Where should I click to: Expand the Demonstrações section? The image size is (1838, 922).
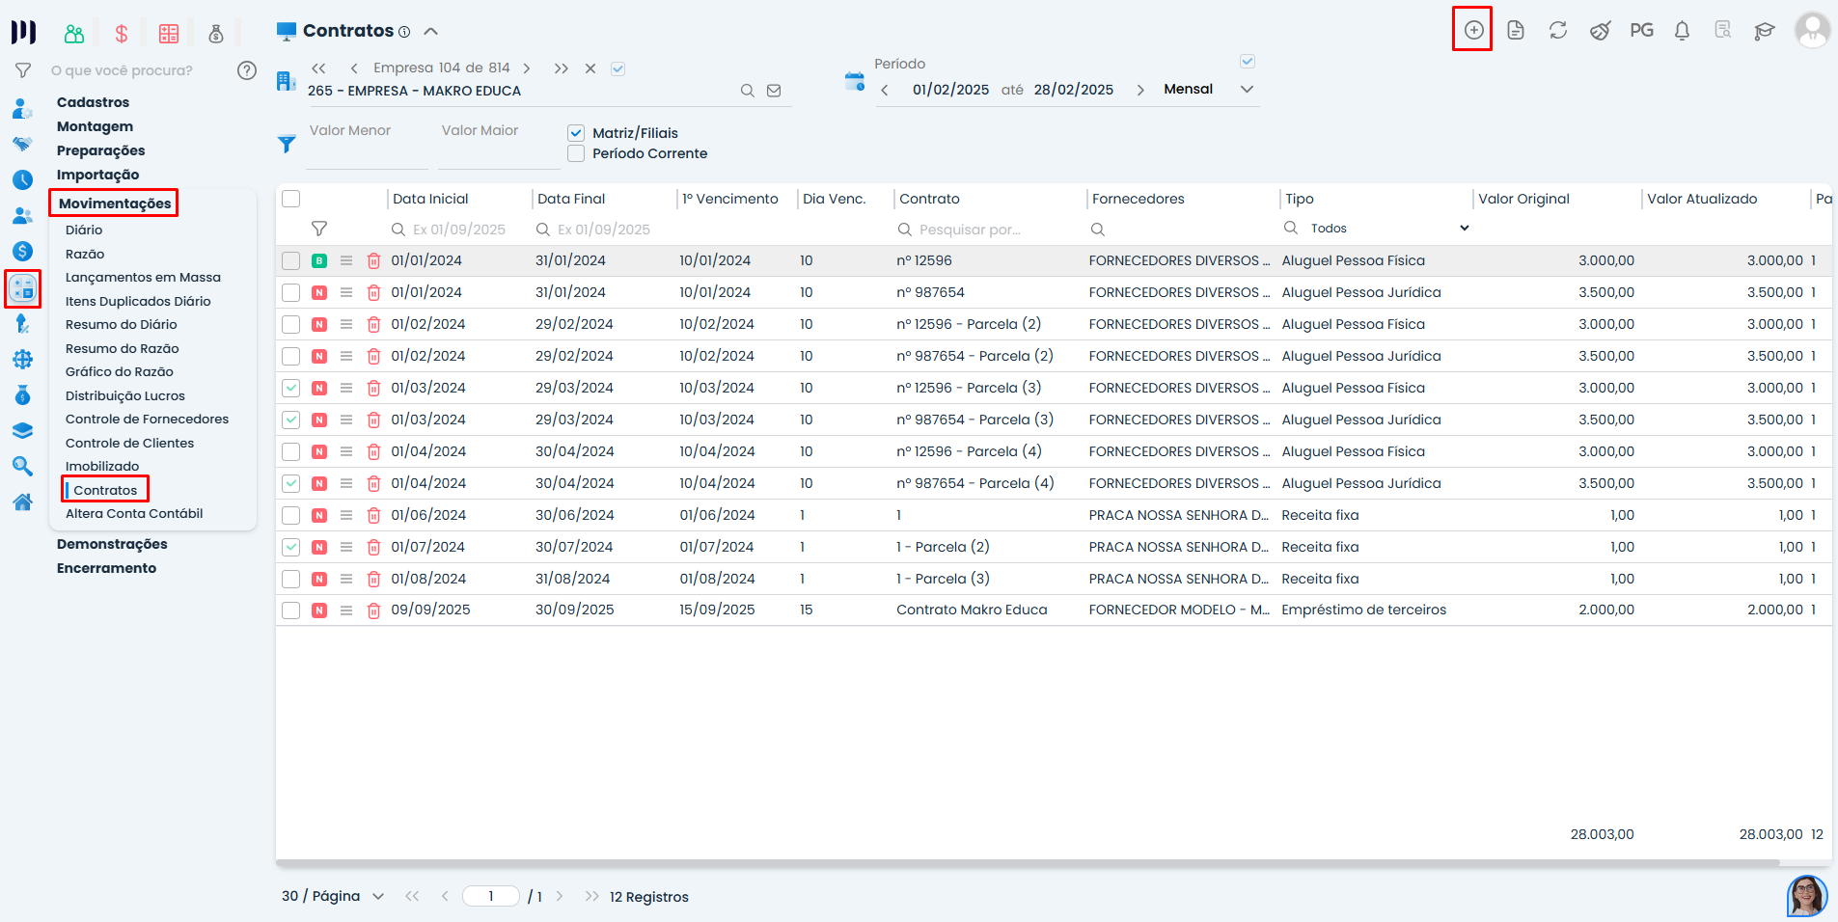click(112, 544)
